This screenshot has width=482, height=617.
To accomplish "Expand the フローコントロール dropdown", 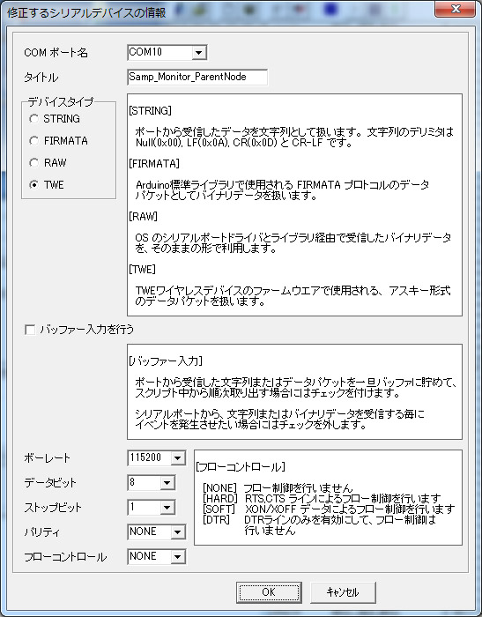I will click(177, 556).
